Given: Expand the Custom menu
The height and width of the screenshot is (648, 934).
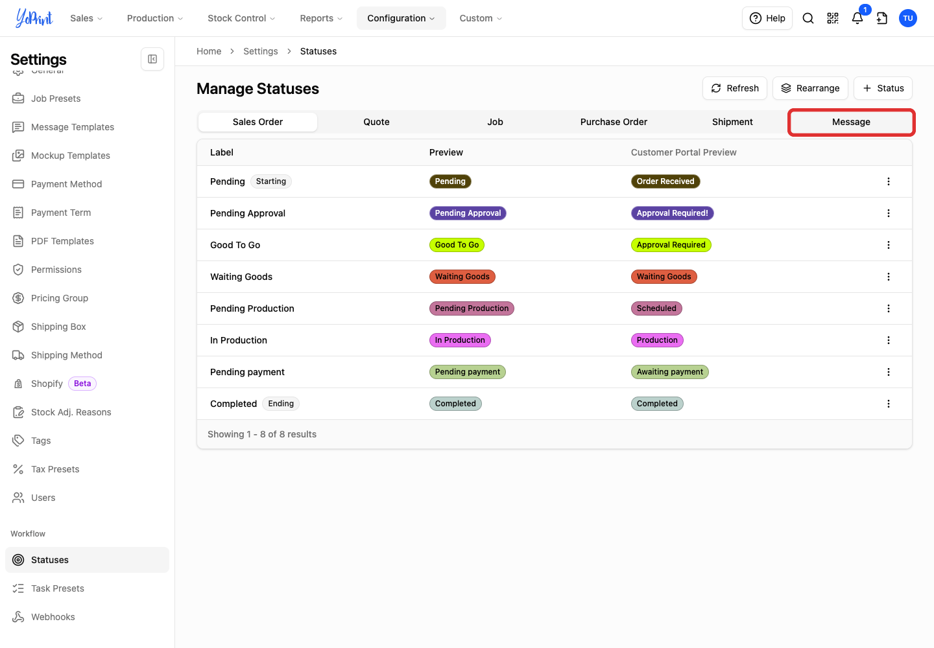Looking at the screenshot, I should tap(481, 18).
